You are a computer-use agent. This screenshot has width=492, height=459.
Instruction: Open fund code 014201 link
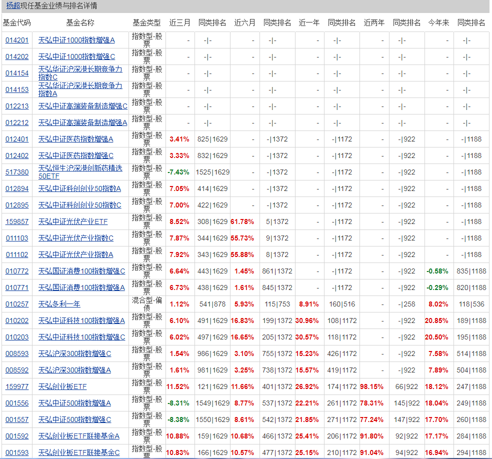[x=17, y=40]
